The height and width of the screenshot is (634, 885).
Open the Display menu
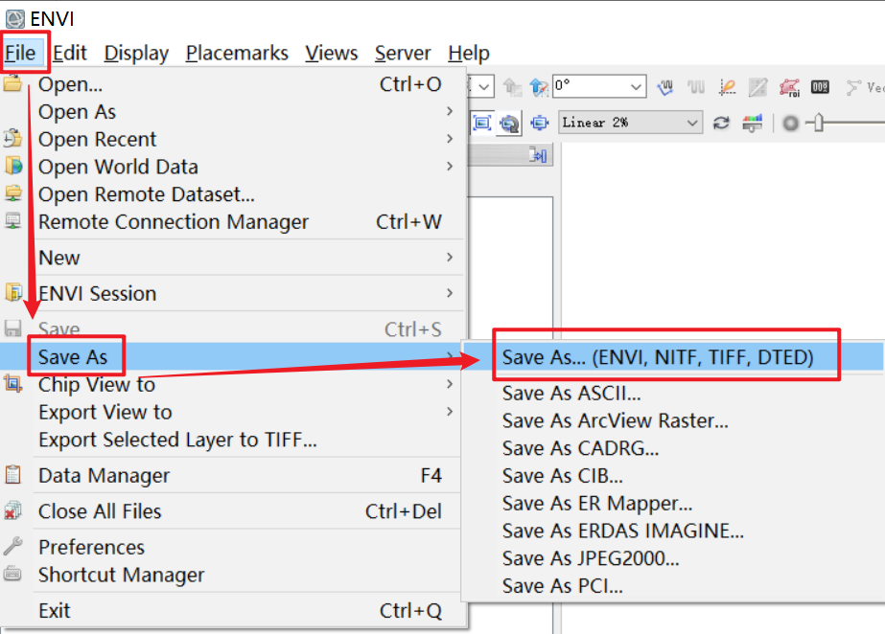pyautogui.click(x=136, y=53)
